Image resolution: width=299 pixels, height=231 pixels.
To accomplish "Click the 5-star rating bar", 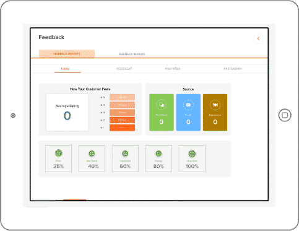I will (122, 97).
